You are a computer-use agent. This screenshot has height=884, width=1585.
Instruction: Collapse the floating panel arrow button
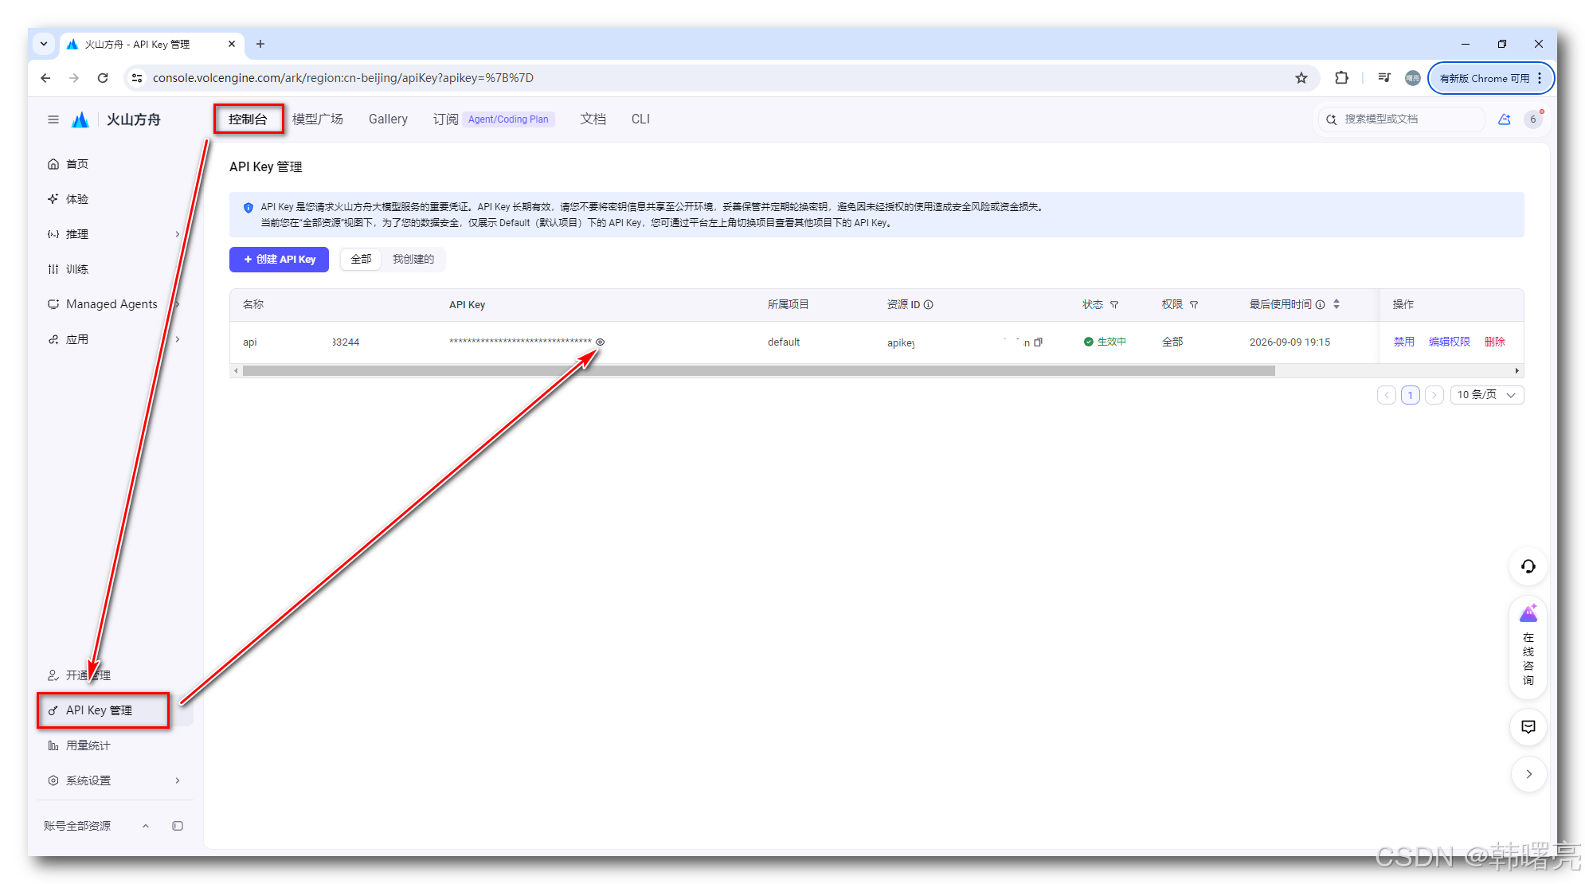(1528, 774)
